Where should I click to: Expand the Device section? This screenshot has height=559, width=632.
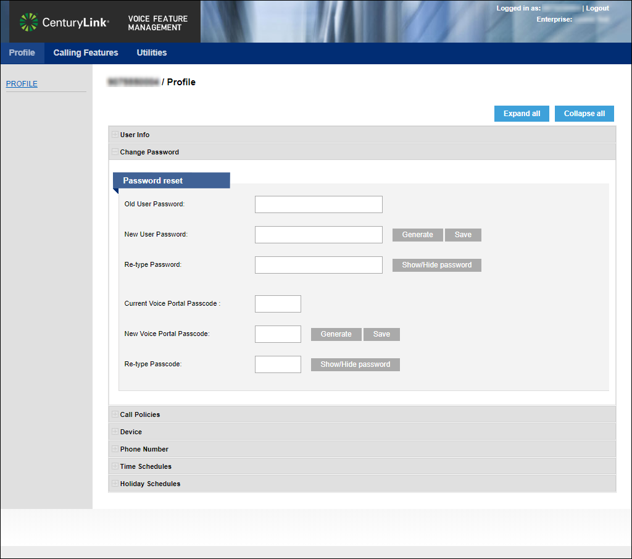362,432
